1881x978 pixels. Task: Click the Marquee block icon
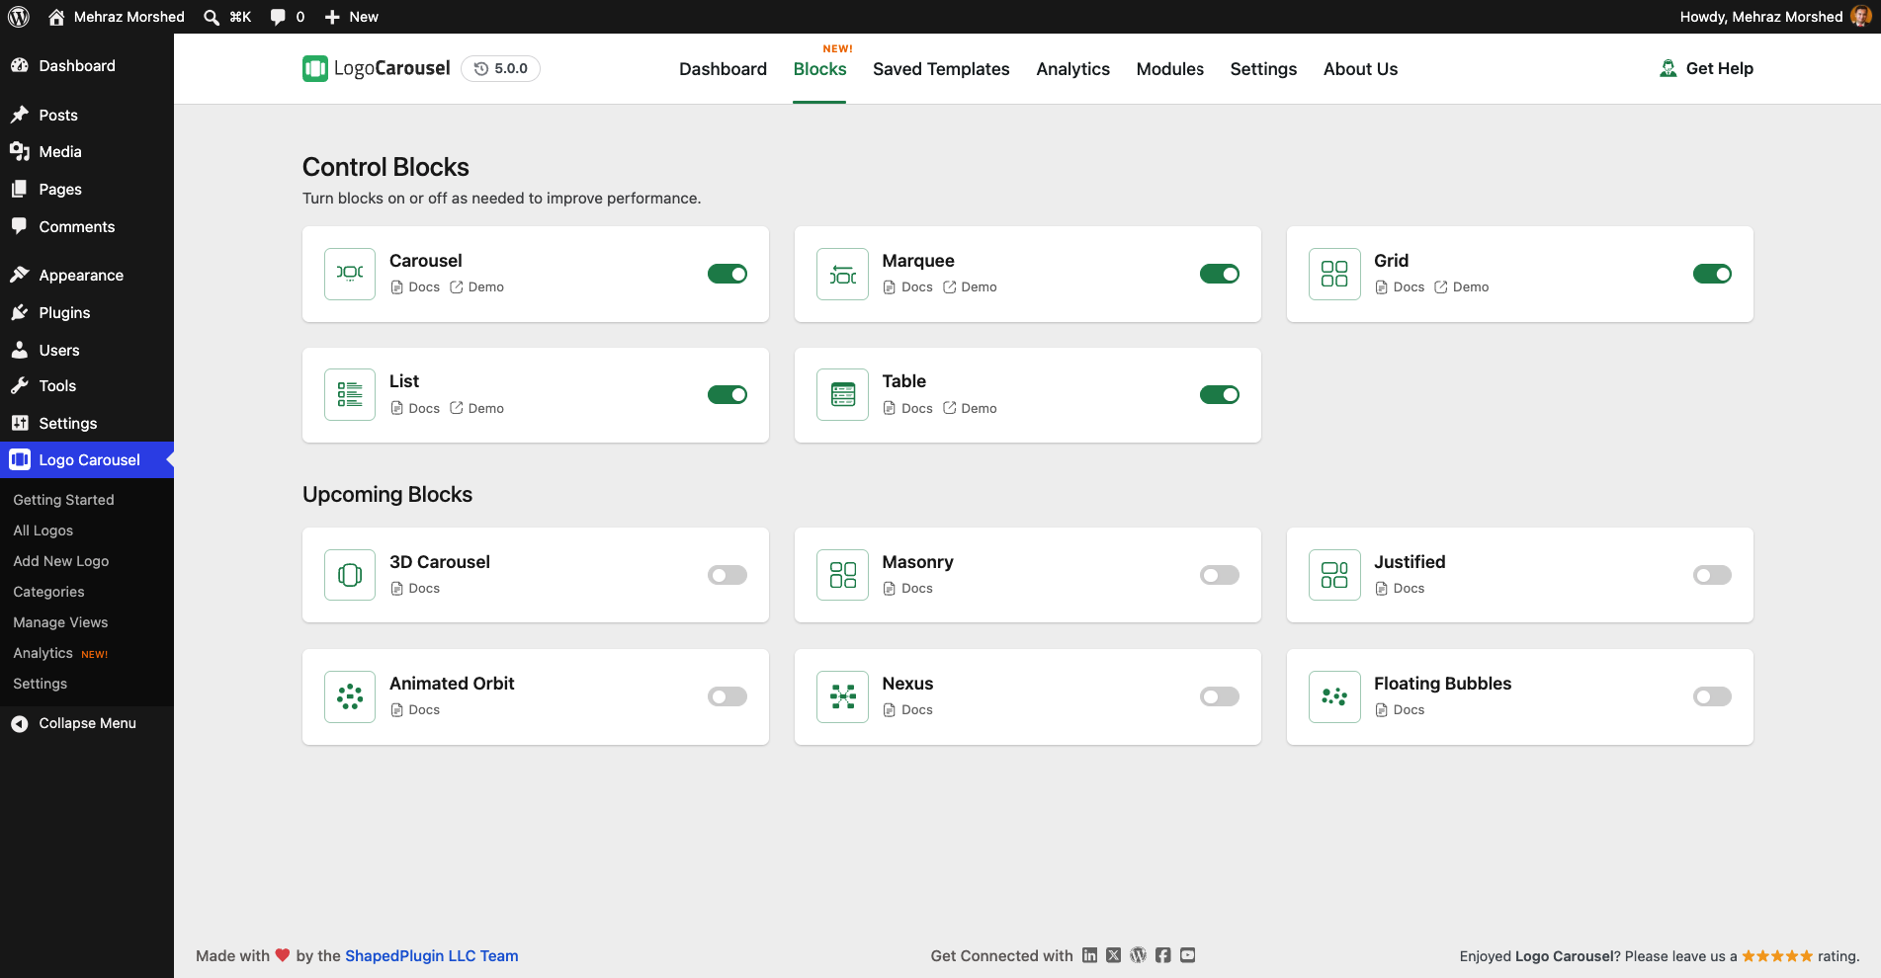click(x=842, y=274)
